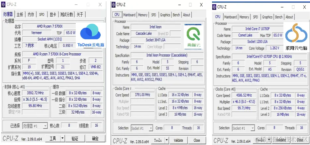Viewport: 310px width, 145px height.
Task: Click the CPU-Z icon in middle window title bar
Action: pyautogui.click(x=114, y=5)
